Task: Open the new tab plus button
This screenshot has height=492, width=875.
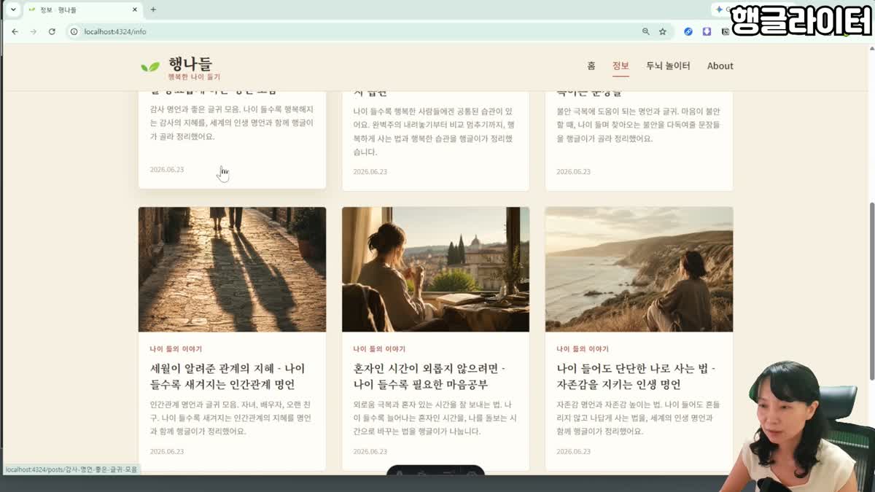Action: pyautogui.click(x=153, y=9)
